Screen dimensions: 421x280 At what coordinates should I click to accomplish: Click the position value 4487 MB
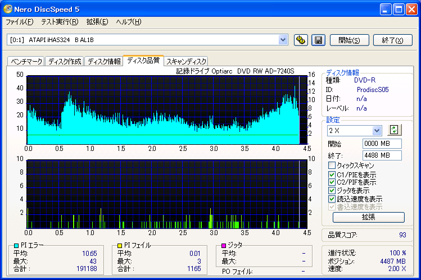coord(393,261)
